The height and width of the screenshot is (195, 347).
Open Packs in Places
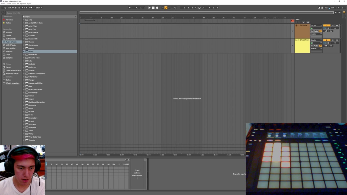pos(8,67)
